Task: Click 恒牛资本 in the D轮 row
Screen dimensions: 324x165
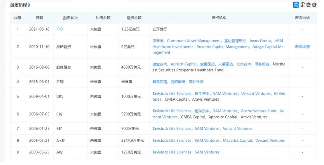Action: (x=202, y=94)
